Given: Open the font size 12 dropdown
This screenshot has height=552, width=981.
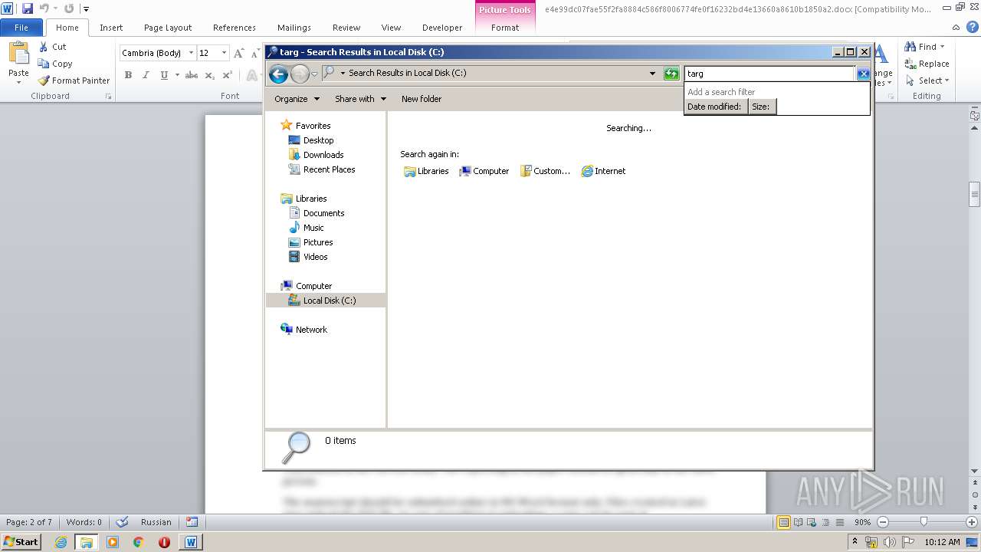Looking at the screenshot, I should coord(224,53).
